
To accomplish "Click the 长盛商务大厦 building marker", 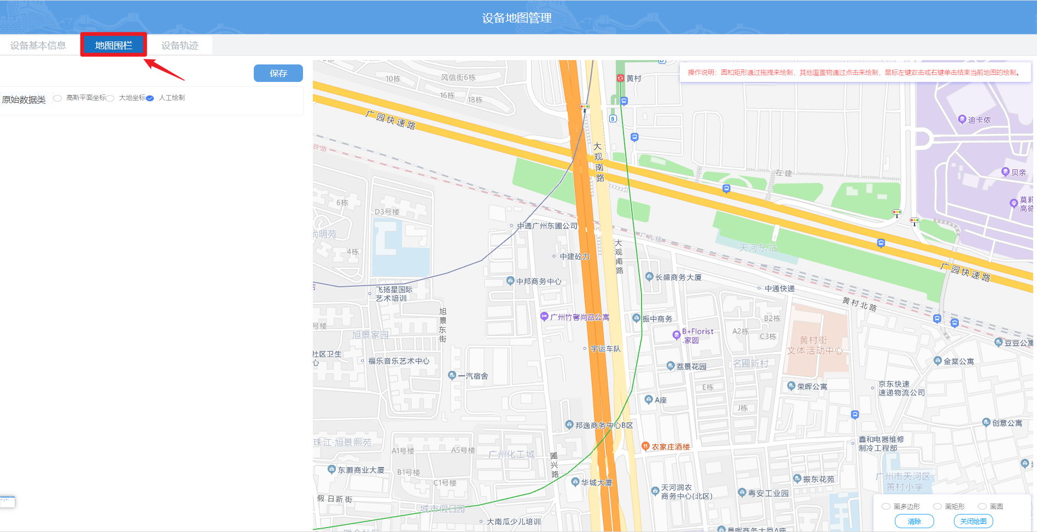I will click(x=649, y=276).
